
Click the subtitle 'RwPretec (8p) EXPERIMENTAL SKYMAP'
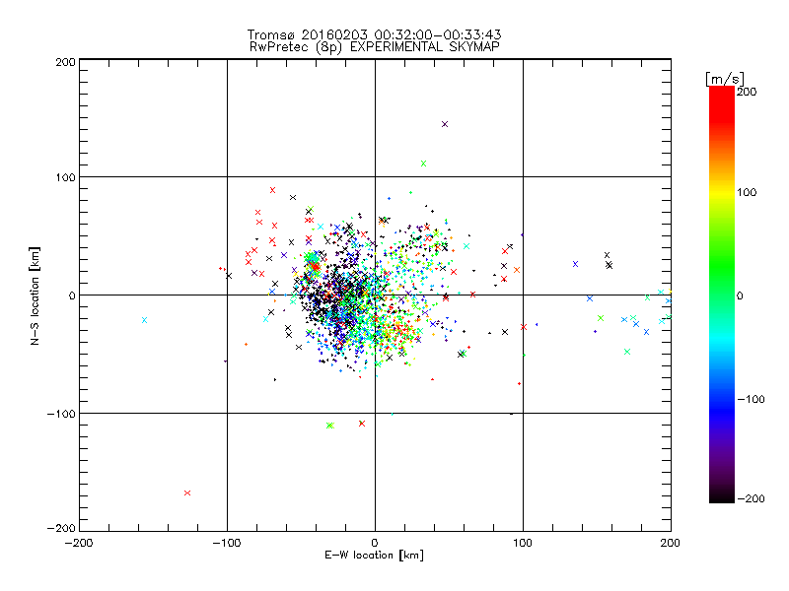[375, 47]
